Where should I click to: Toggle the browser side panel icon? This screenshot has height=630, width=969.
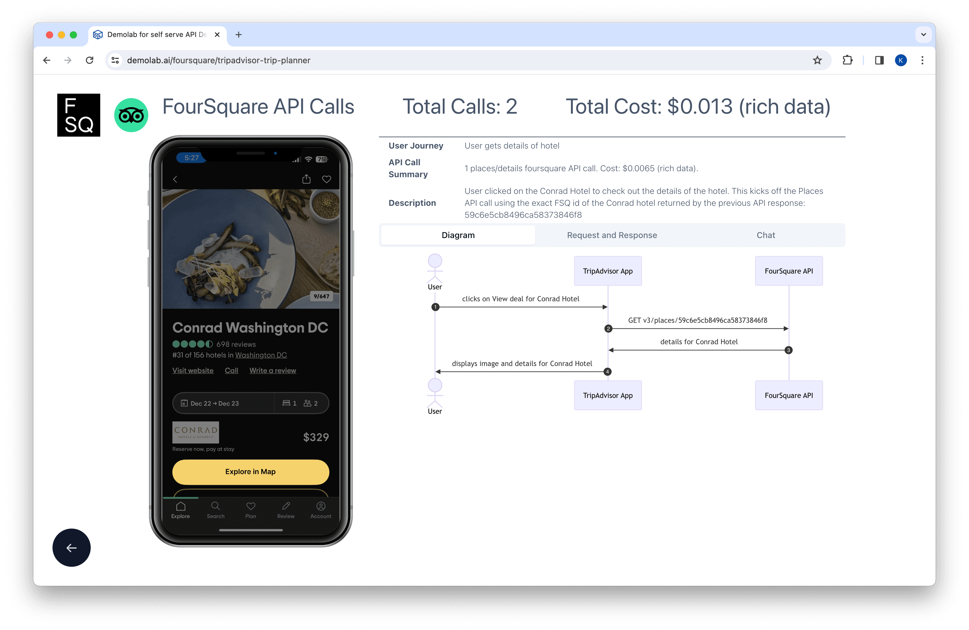[879, 60]
